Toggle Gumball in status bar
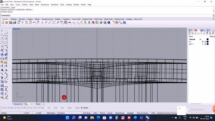This screenshot has width=215, height=121. [130, 113]
